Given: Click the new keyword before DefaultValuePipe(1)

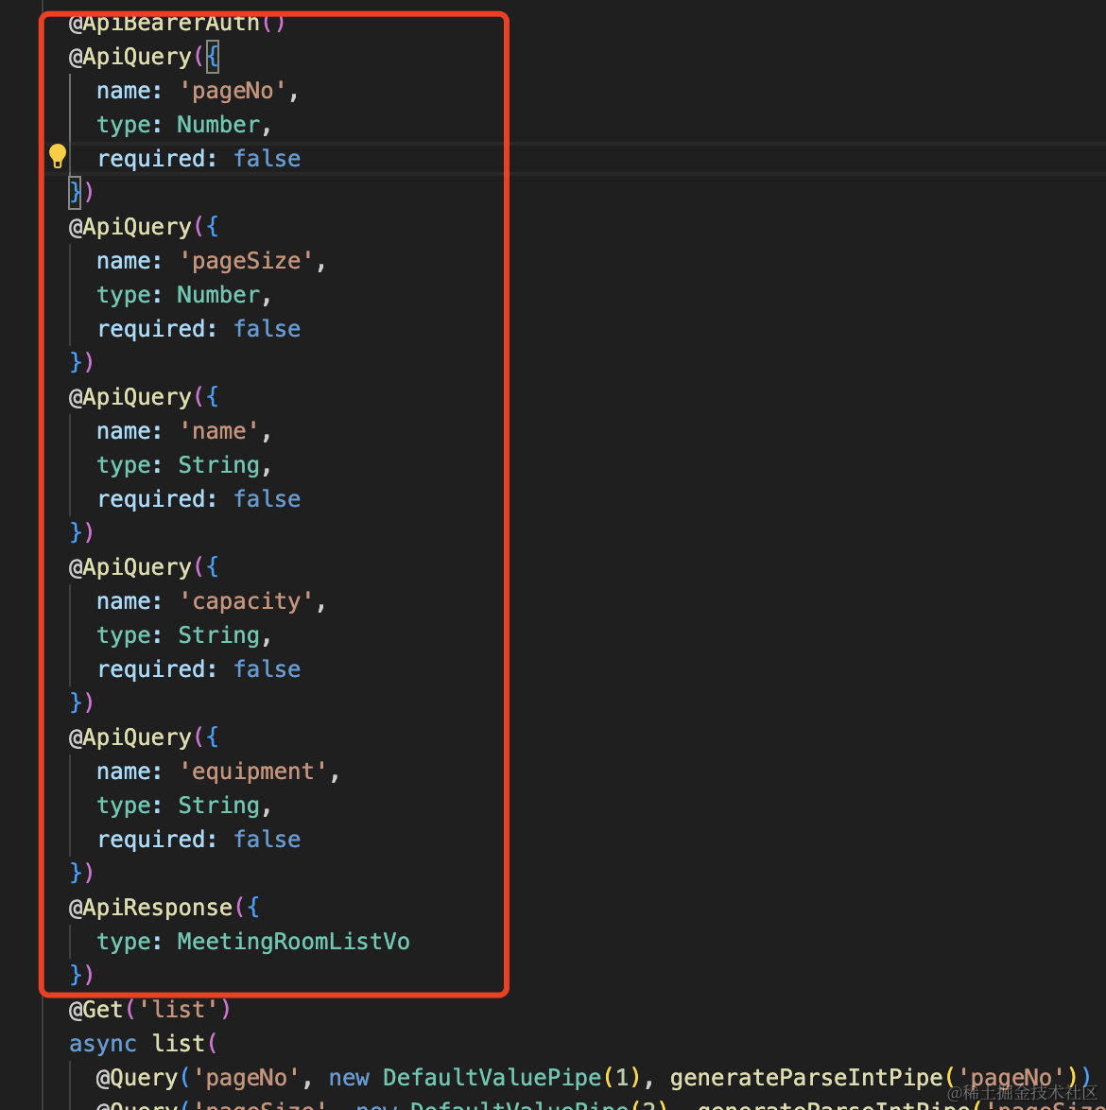Looking at the screenshot, I should tap(349, 1078).
